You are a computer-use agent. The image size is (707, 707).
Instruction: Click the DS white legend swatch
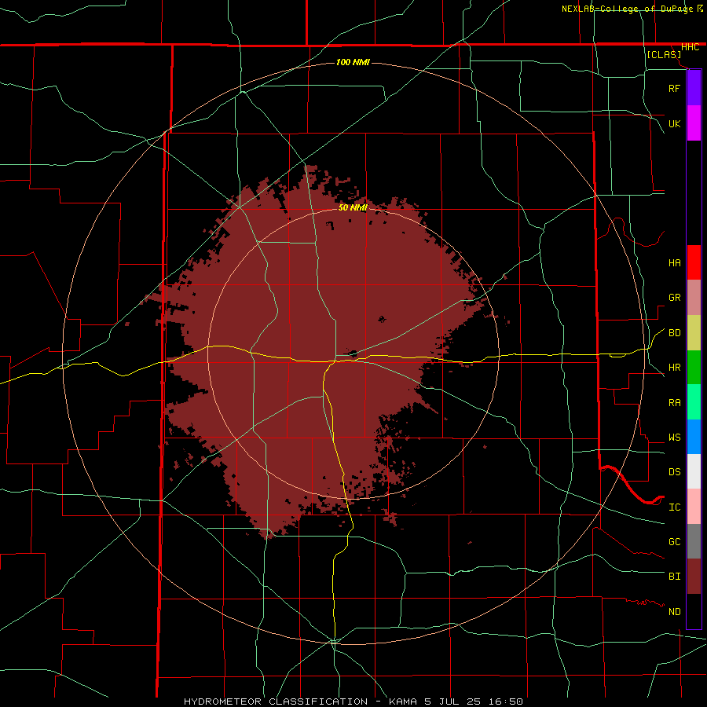pos(694,471)
